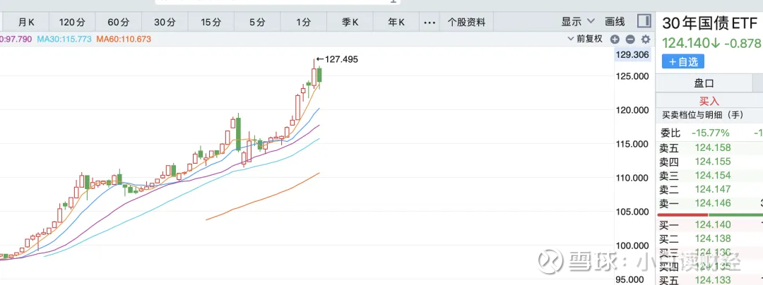Switch to the 月K tab
The height and width of the screenshot is (285, 763).
[27, 22]
